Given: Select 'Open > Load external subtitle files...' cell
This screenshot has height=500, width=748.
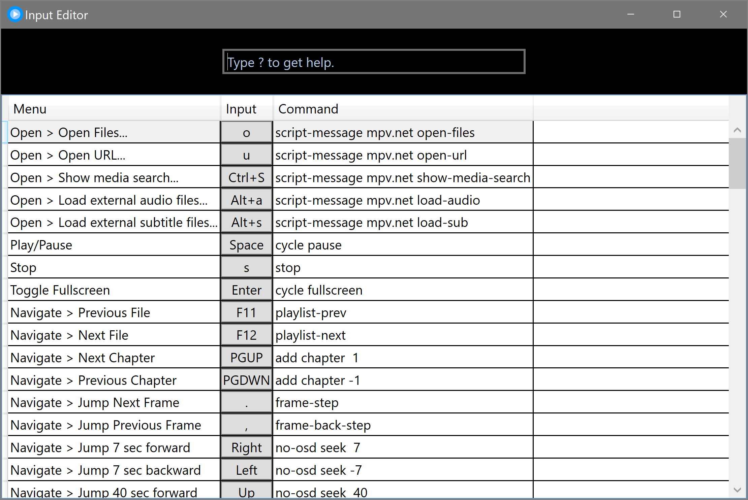Looking at the screenshot, I should click(x=114, y=222).
